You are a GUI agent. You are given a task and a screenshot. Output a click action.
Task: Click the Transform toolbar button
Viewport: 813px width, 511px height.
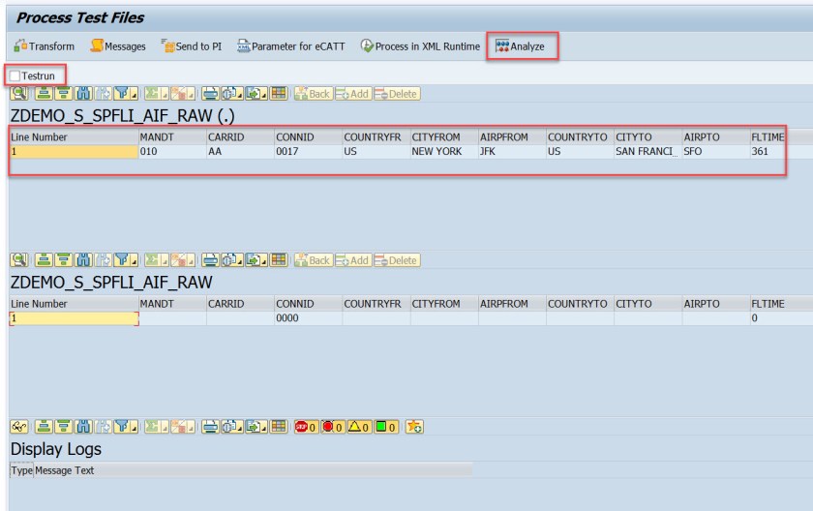(x=45, y=46)
